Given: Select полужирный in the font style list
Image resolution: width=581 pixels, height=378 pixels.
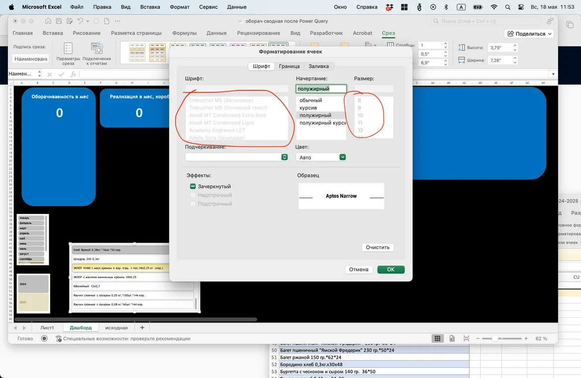Looking at the screenshot, I should [315, 115].
